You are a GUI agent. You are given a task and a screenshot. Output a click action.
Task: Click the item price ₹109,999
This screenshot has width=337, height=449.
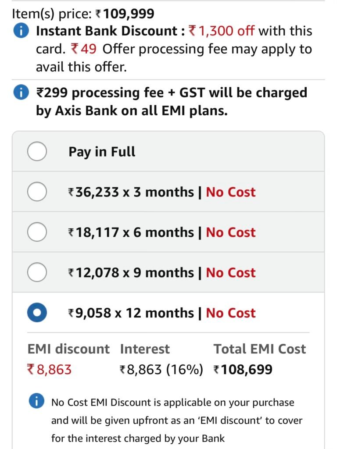(x=125, y=14)
